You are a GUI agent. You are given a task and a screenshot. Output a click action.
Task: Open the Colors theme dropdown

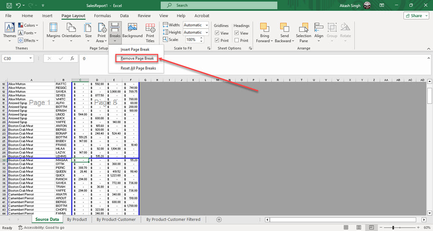point(28,25)
